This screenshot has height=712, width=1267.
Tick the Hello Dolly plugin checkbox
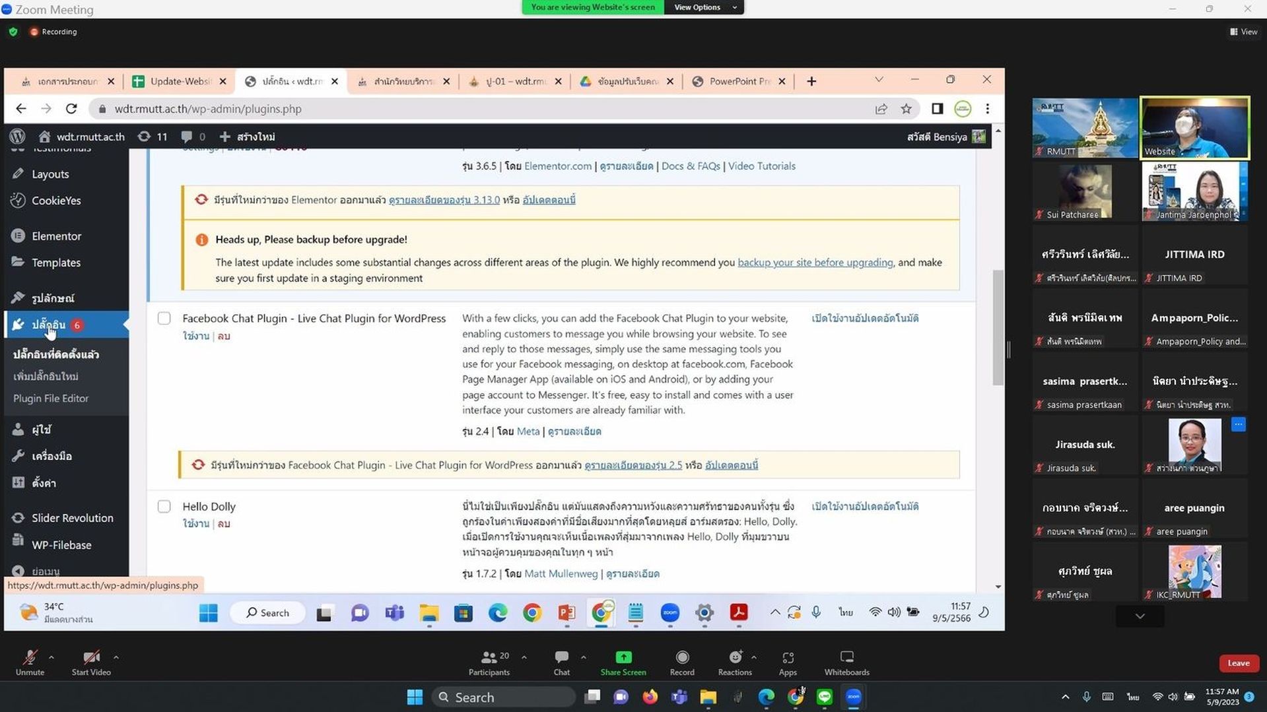tap(164, 507)
